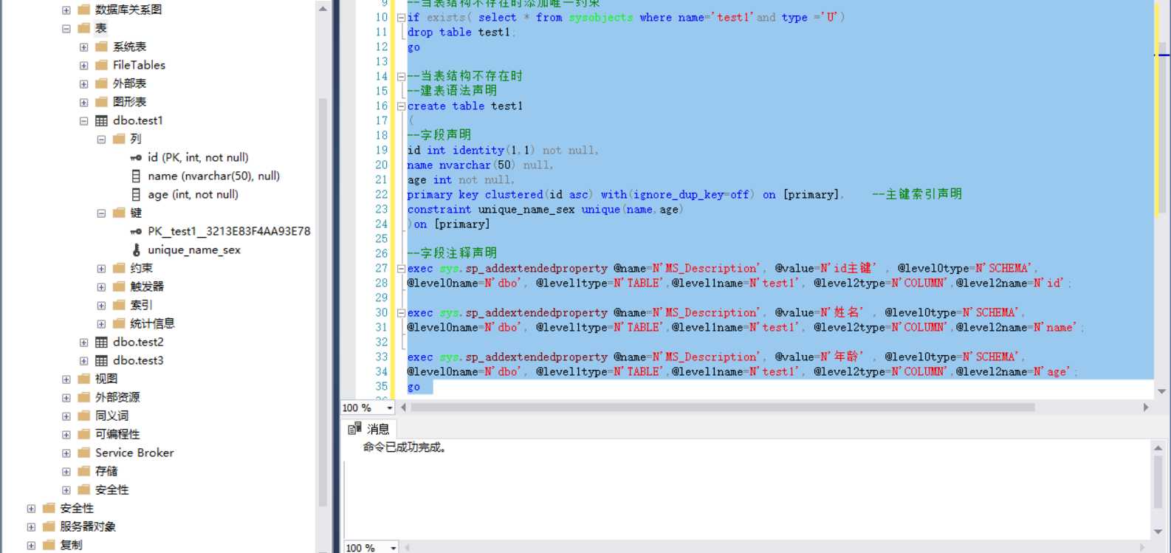Click the folder icon of 键
The height and width of the screenshot is (553, 1171).
(x=120, y=213)
